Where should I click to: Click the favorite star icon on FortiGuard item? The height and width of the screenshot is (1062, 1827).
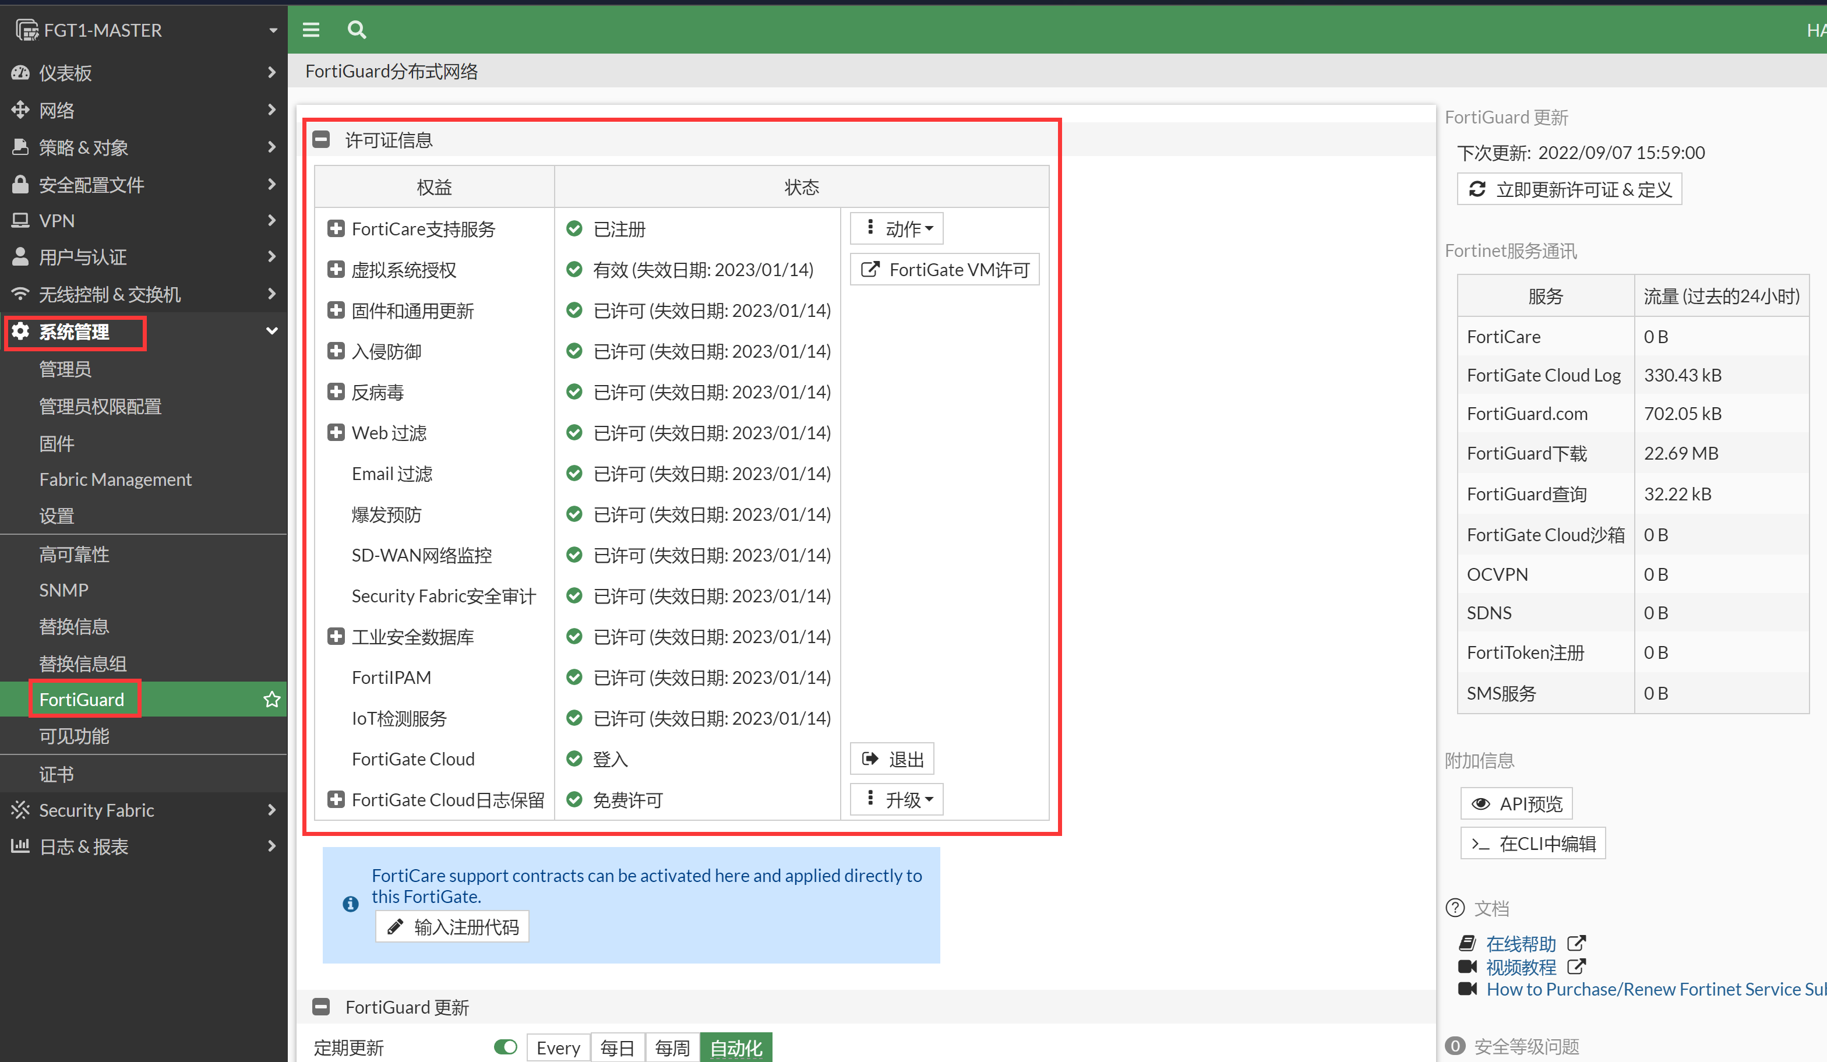click(272, 699)
